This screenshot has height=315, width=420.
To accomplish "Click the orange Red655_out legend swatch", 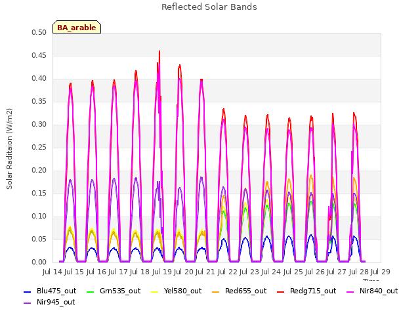I will pyautogui.click(x=215, y=291).
